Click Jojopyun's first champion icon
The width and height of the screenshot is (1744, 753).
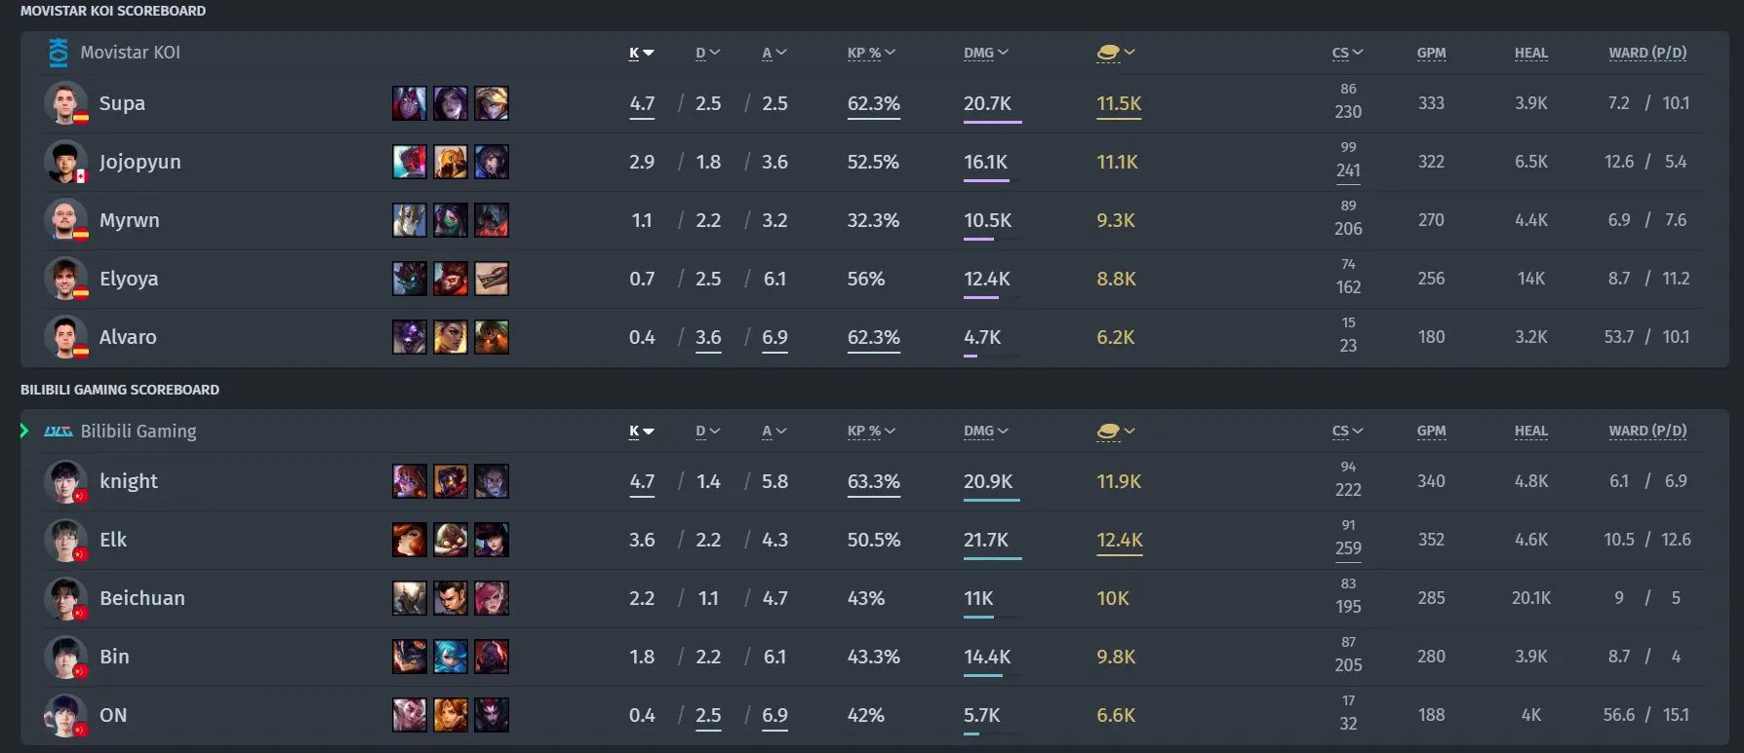coord(410,162)
